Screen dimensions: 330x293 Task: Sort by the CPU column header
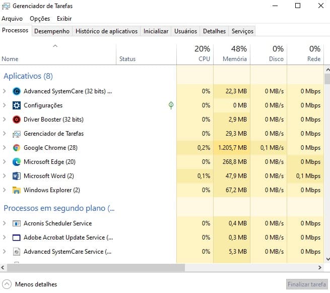click(195, 54)
